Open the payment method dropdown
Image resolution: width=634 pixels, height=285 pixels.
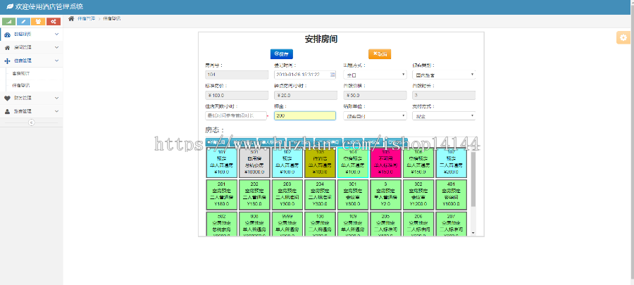click(x=444, y=116)
